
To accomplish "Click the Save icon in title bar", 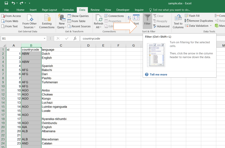I will tap(6, 3).
